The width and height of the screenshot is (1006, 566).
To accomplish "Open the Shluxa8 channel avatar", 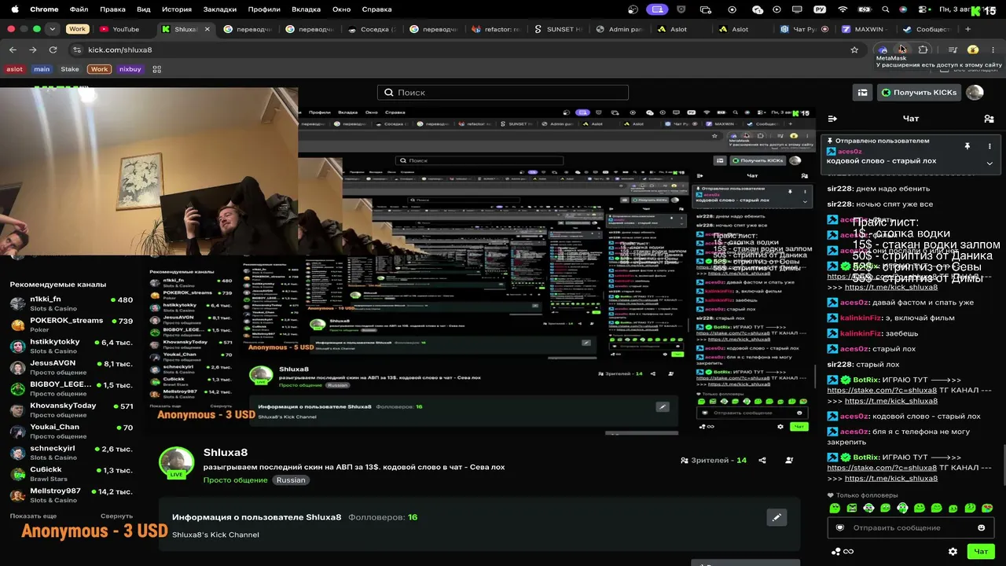I will pos(177,464).
